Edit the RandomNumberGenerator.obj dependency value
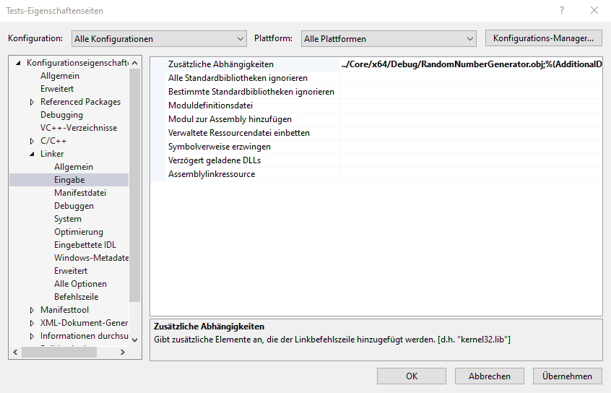 click(471, 64)
